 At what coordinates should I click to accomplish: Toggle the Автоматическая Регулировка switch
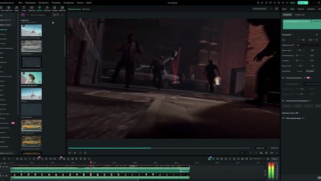pos(283,101)
